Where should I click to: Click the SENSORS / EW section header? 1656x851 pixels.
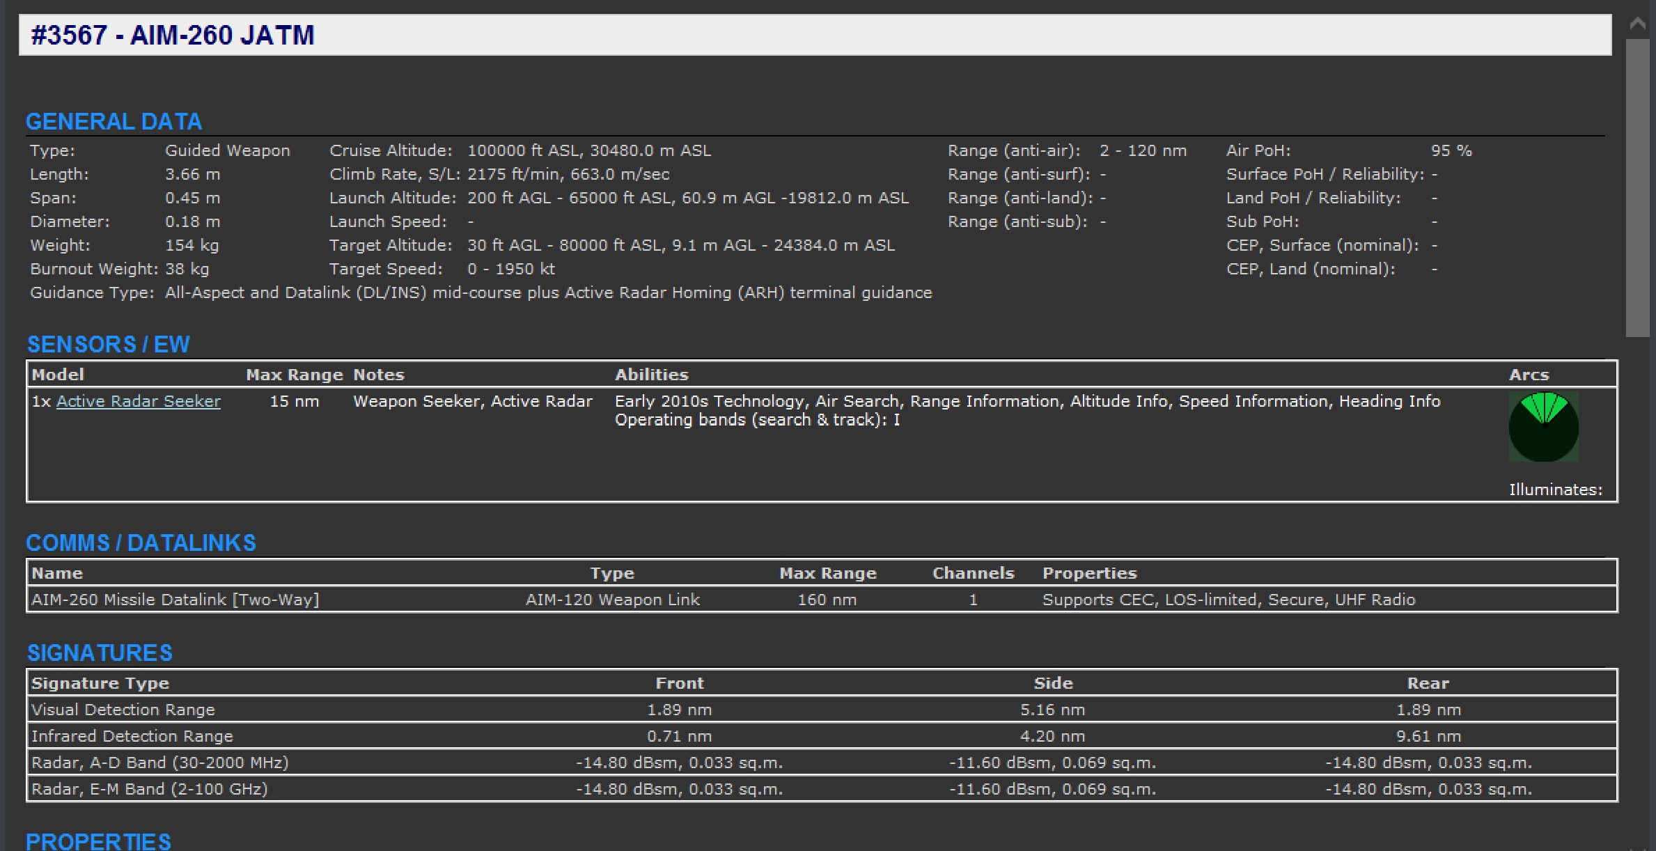pyautogui.click(x=107, y=343)
